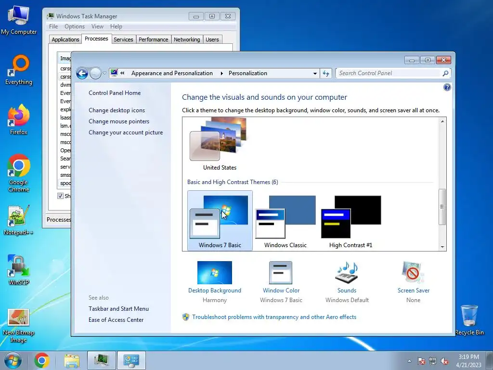Click the Search Control Panel field
Image resolution: width=493 pixels, height=370 pixels.
click(x=389, y=73)
